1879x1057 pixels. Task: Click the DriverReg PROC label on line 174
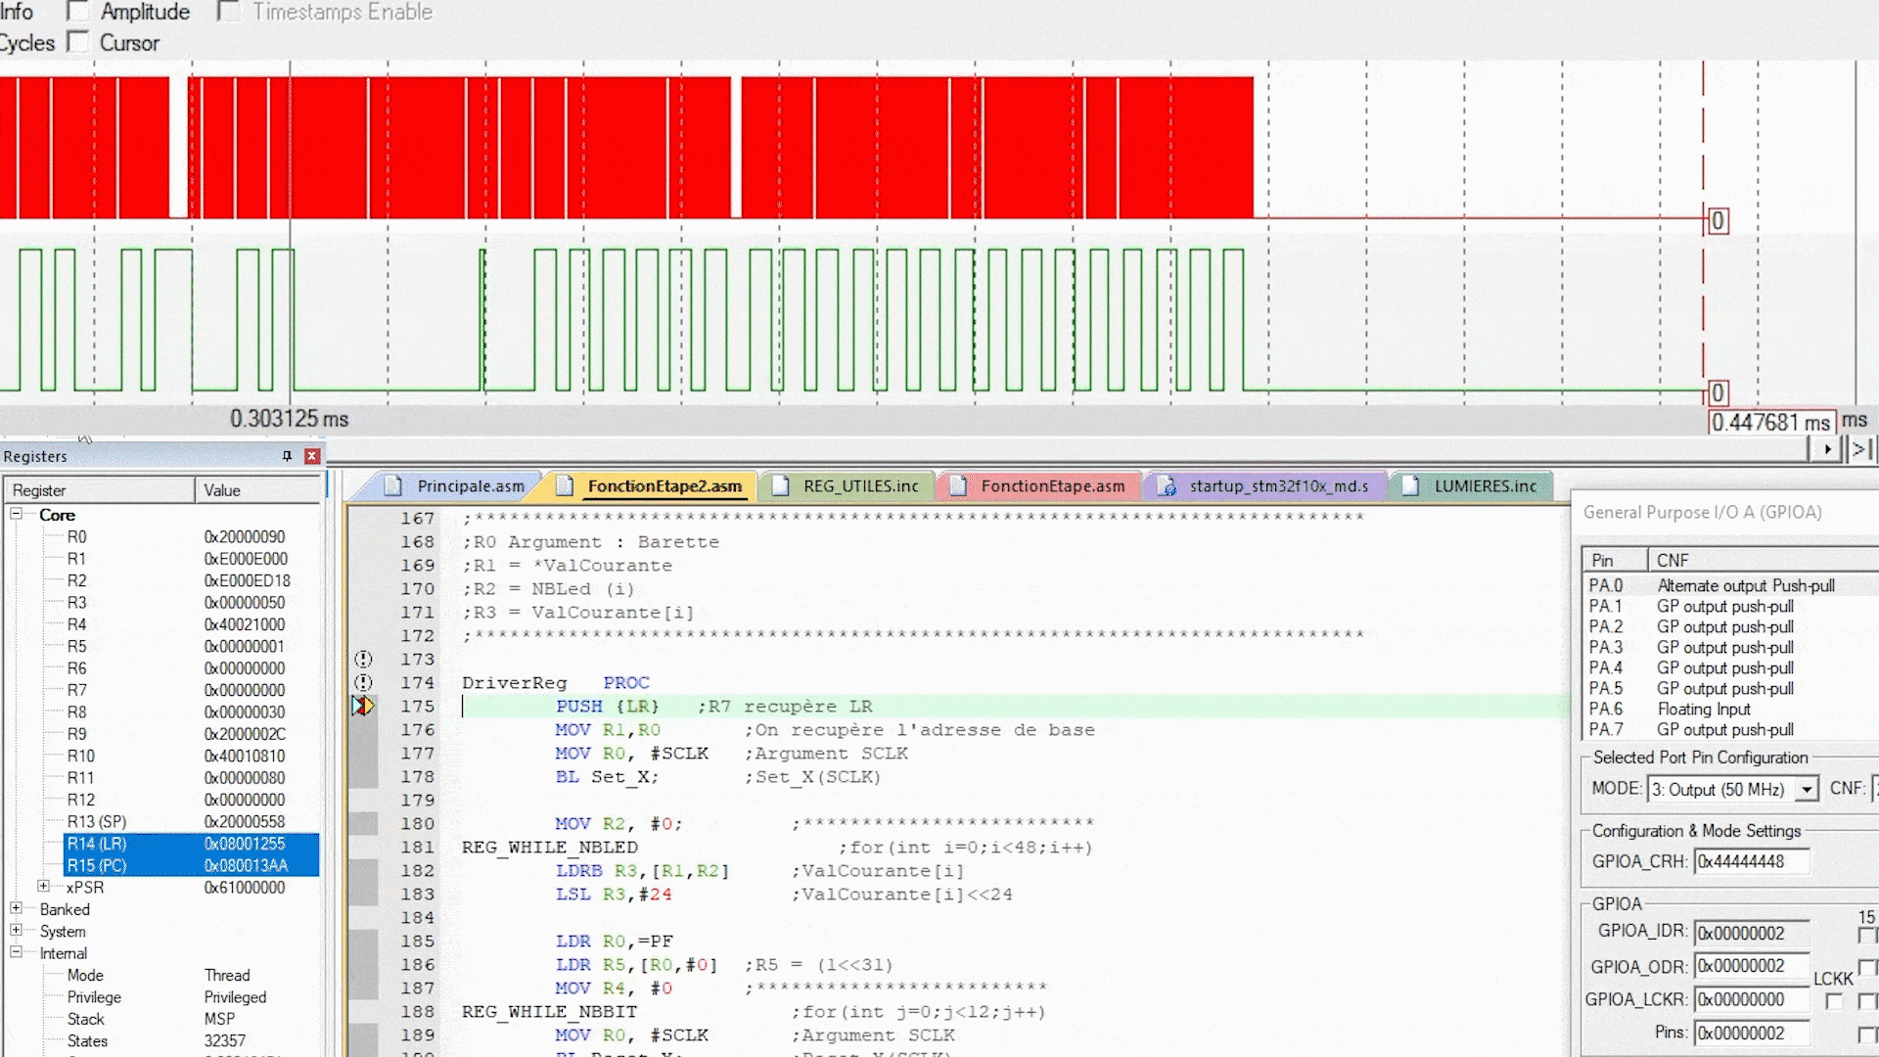pos(556,682)
